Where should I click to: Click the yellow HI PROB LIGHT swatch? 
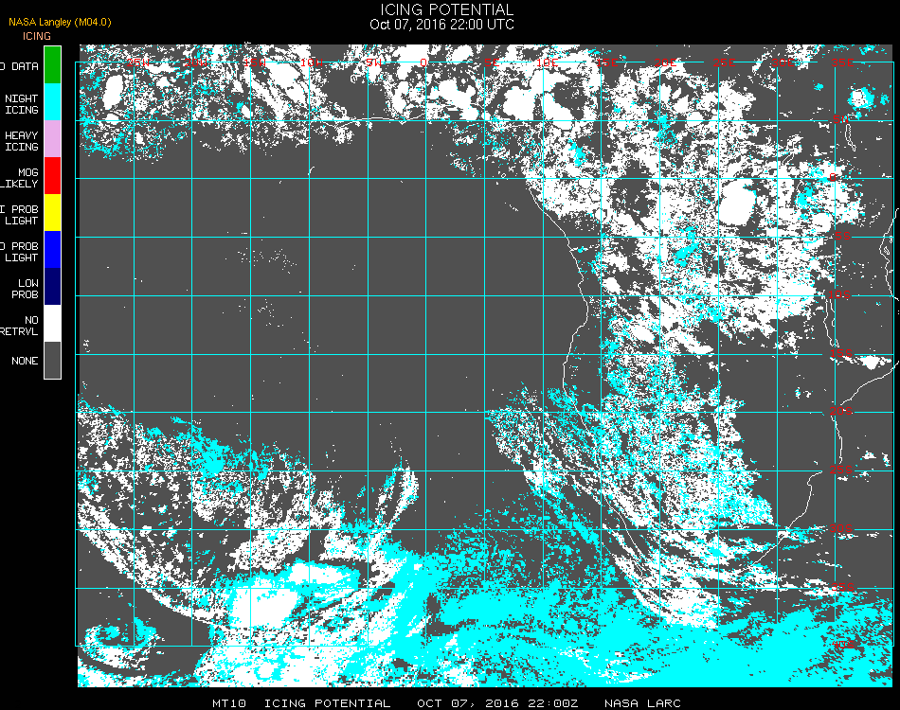click(52, 213)
